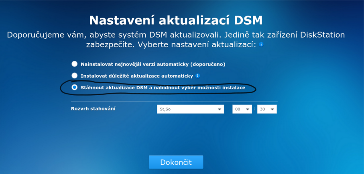The image size is (364, 174).
Task: Click the 'Nastavení aktualizací DSM' heading
Action: click(176, 20)
